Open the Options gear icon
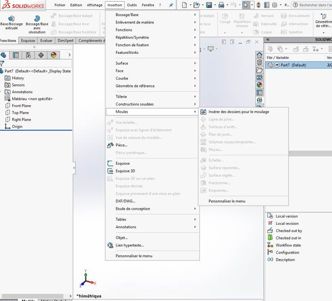This screenshot has width=332, height=301. pyautogui.click(x=275, y=5)
